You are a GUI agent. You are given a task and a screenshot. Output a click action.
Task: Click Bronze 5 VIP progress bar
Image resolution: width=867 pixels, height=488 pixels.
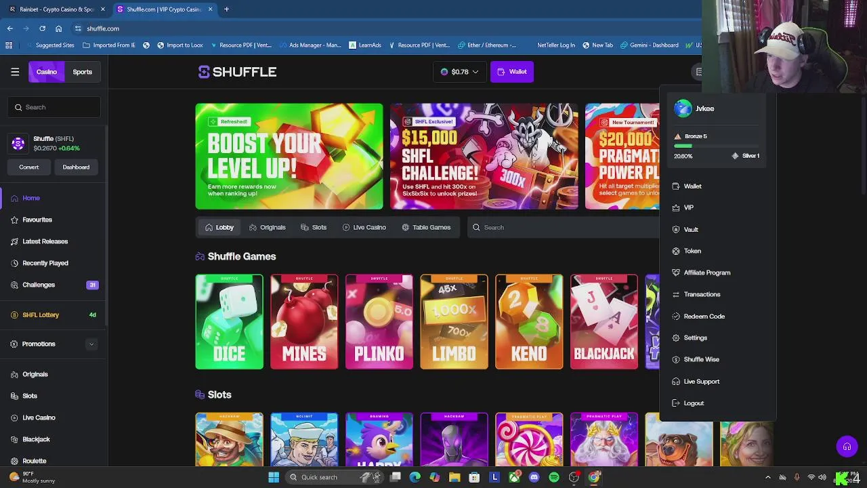point(717,146)
